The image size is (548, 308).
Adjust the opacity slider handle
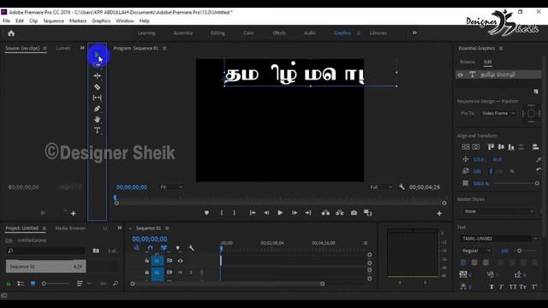537,183
